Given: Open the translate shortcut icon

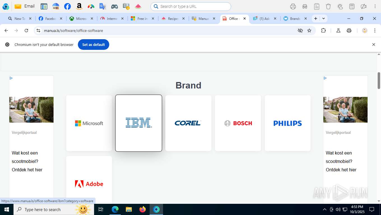Looking at the screenshot, I should (103, 6).
